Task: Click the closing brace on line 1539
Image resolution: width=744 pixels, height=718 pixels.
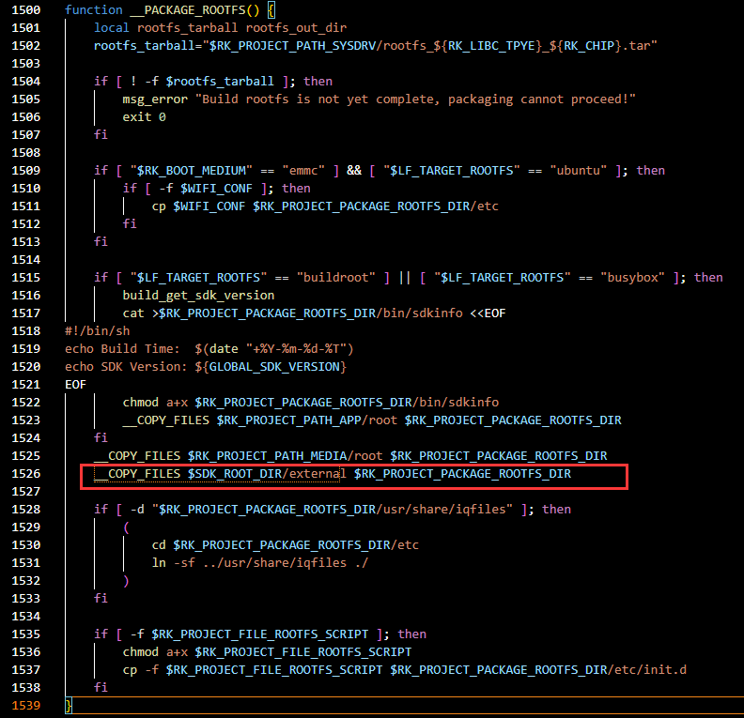Action: [x=69, y=705]
